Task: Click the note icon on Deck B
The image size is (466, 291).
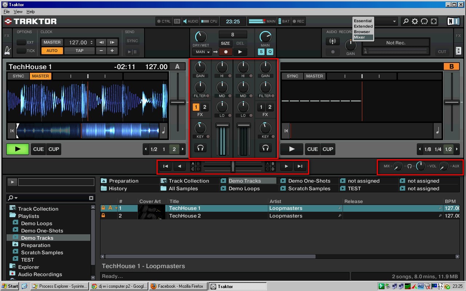Action: (x=438, y=131)
